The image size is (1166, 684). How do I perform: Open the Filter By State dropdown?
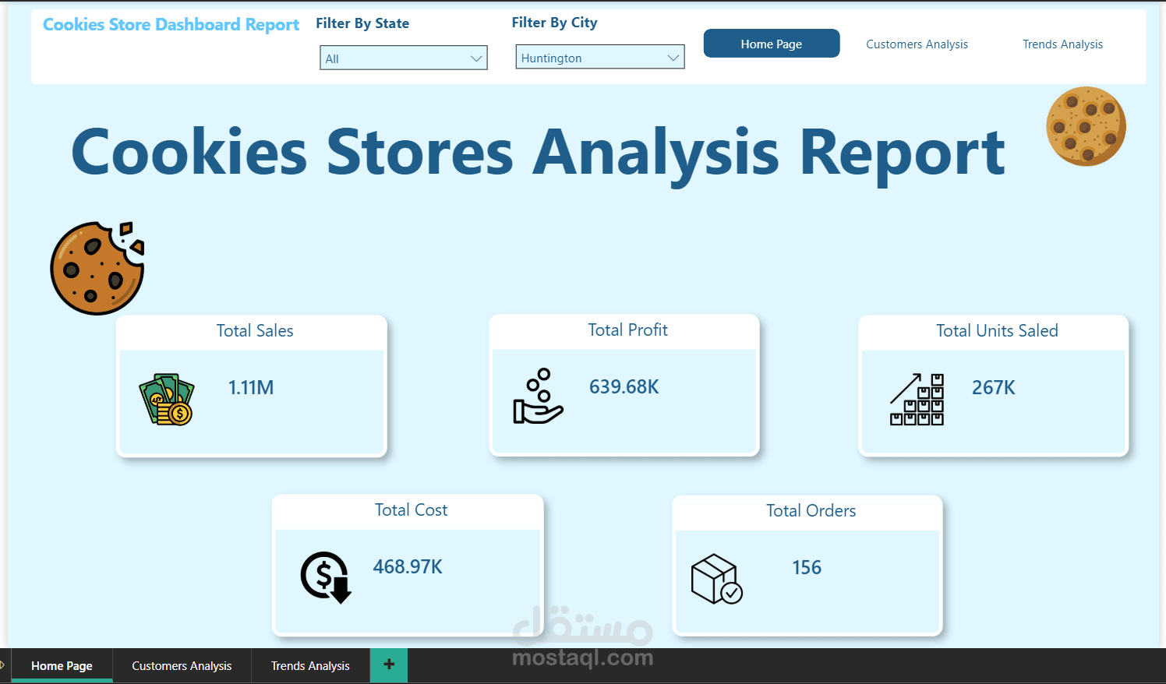pyautogui.click(x=403, y=57)
